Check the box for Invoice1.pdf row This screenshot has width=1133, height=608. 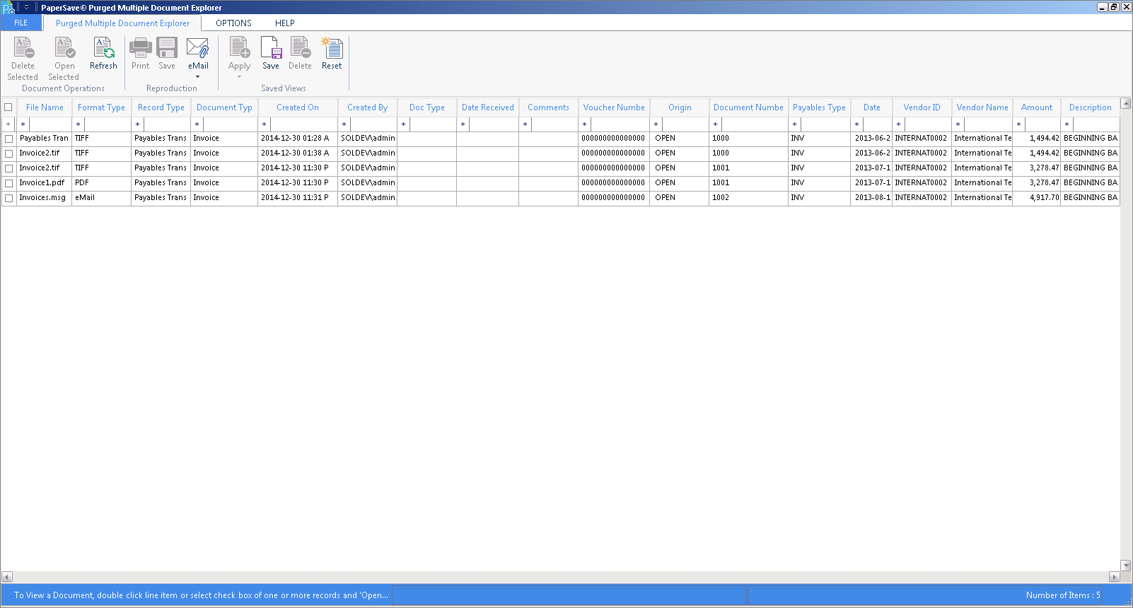[9, 183]
